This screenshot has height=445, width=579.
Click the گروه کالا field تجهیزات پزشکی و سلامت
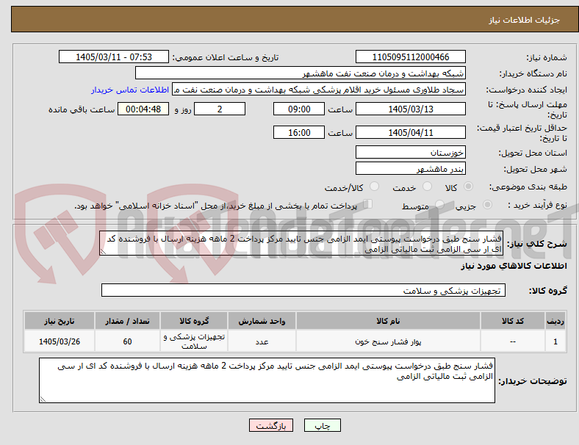click(x=303, y=290)
